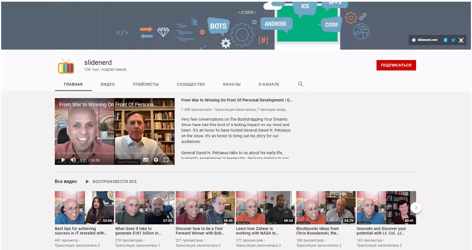472x250 pixels.
Task: Play the featured video
Action: [x=63, y=160]
